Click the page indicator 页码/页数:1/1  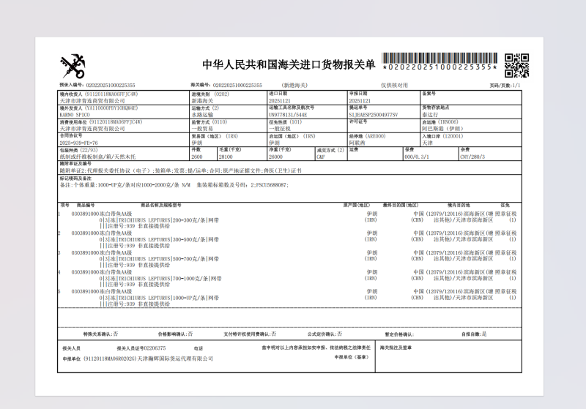tap(505, 86)
